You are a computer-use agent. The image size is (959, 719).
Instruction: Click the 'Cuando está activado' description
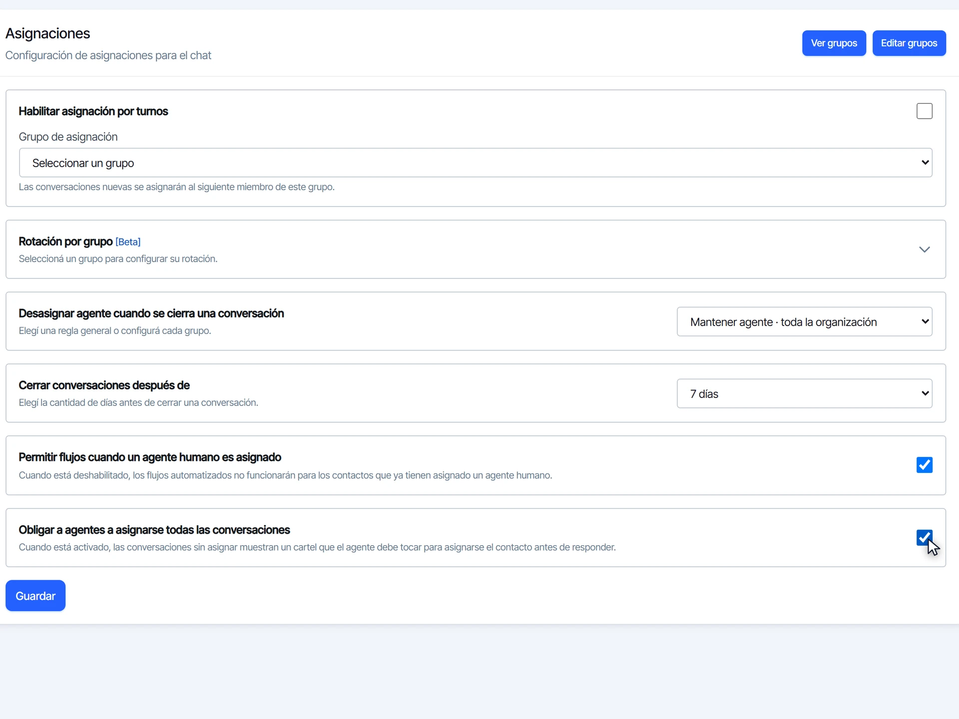coord(317,547)
